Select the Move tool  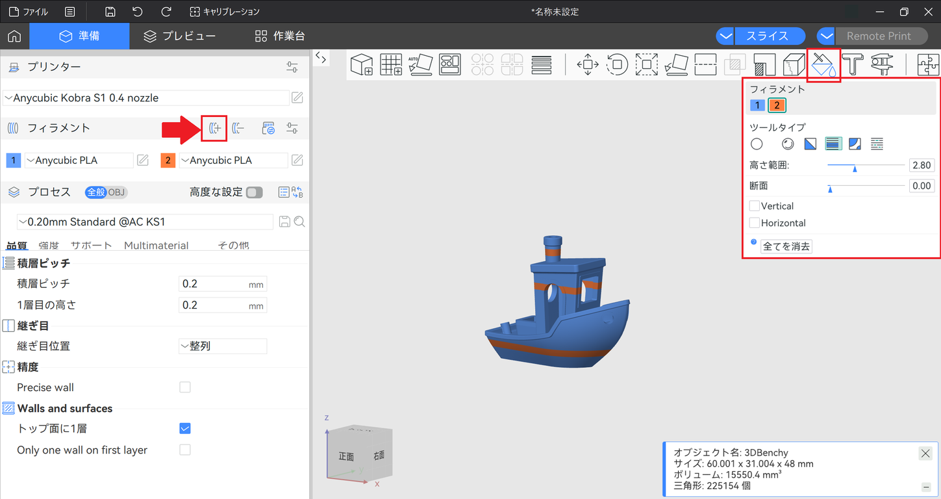pos(588,64)
